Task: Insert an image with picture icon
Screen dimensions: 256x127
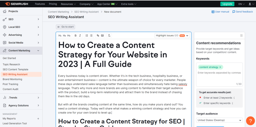Action: click(102, 36)
